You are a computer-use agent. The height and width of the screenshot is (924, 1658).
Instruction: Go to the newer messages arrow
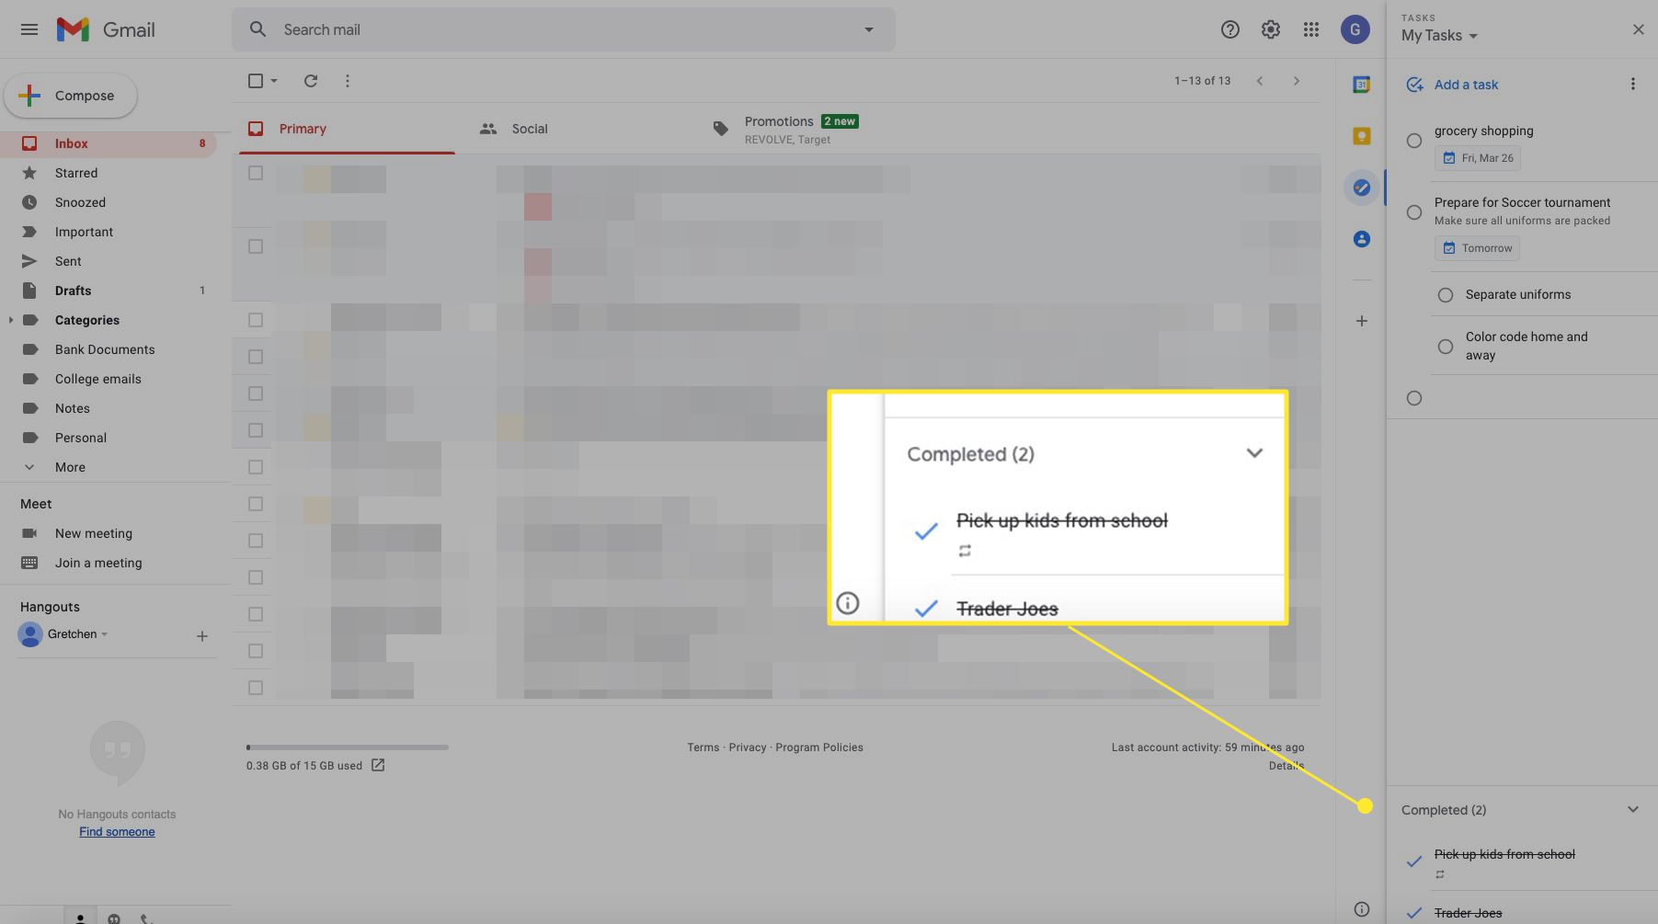(x=1260, y=81)
